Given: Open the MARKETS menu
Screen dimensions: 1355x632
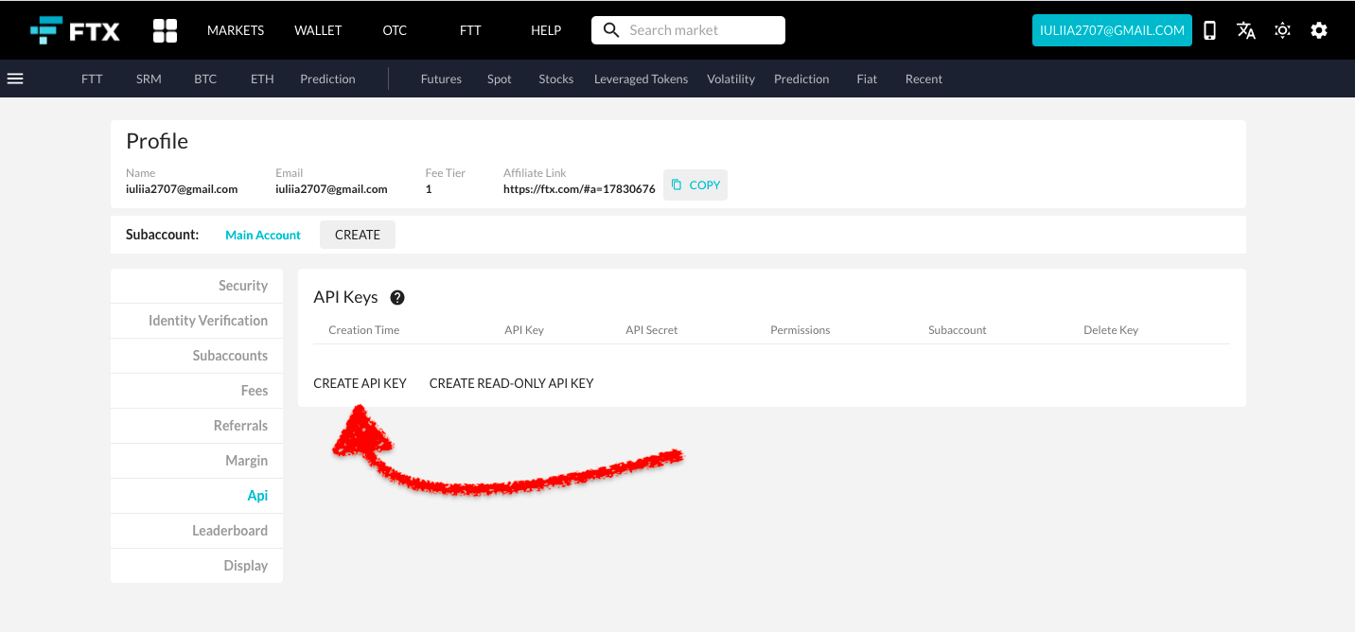Looking at the screenshot, I should coord(236,29).
